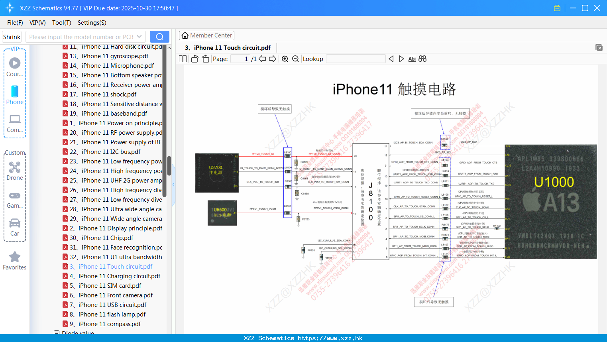Screen dimensions: 607x342
Task: Click the toolbox icon in title bar
Action: click(x=557, y=8)
